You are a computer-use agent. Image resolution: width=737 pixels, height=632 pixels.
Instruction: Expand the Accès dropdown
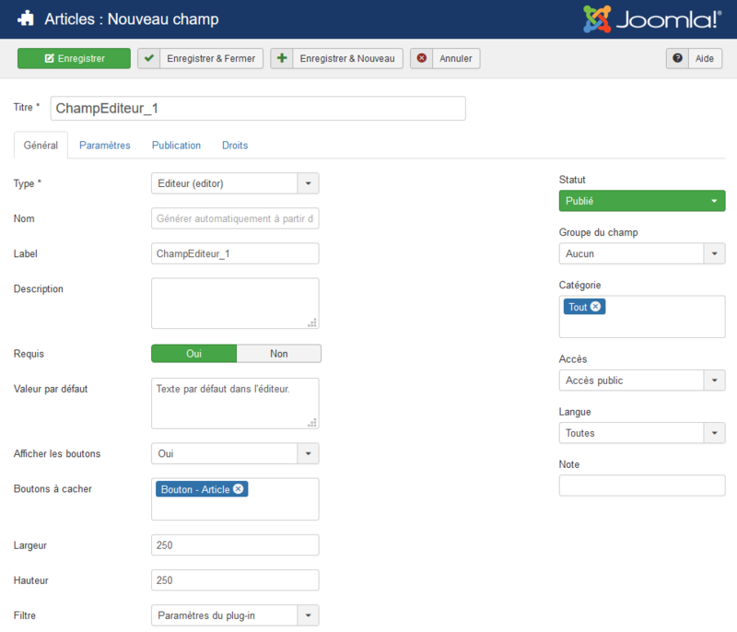point(641,380)
